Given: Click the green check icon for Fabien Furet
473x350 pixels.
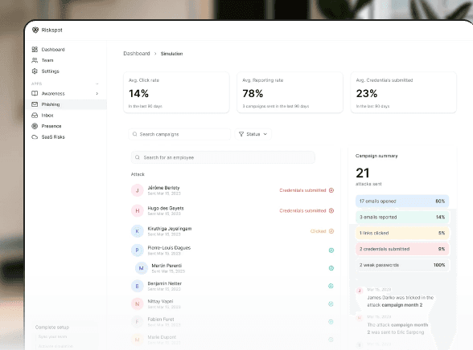Looking at the screenshot, I should (331, 322).
